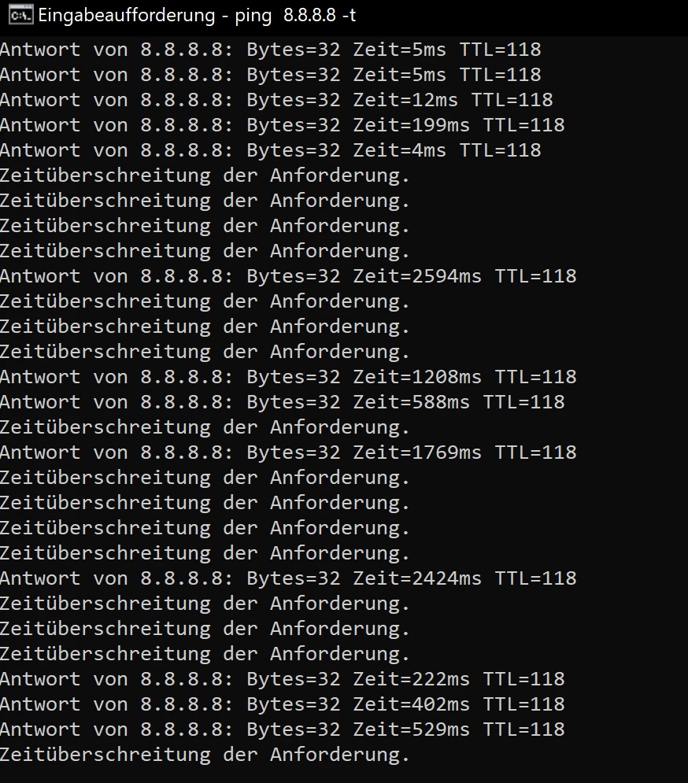Click the line with Zeit=222ms
Viewport: 688px width, 783px height.
pos(283,679)
